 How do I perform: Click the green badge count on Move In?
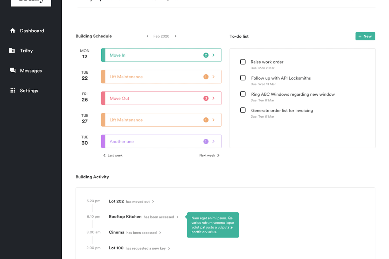206,55
